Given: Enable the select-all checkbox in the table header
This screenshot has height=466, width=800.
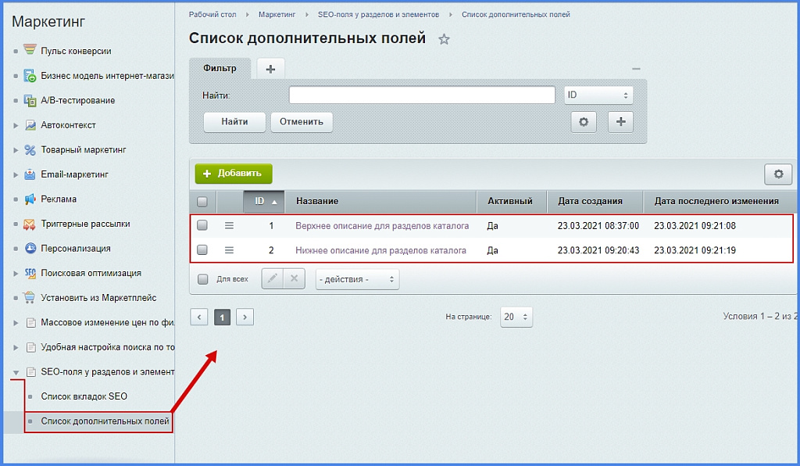Looking at the screenshot, I should tap(202, 201).
